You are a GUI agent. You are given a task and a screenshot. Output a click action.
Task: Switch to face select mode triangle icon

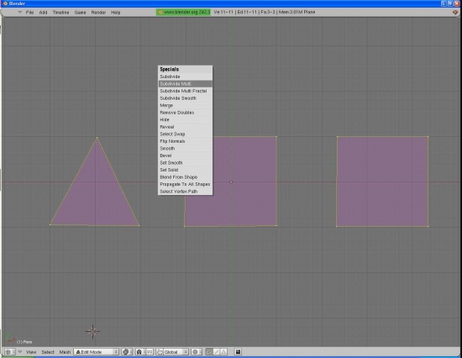(223, 352)
